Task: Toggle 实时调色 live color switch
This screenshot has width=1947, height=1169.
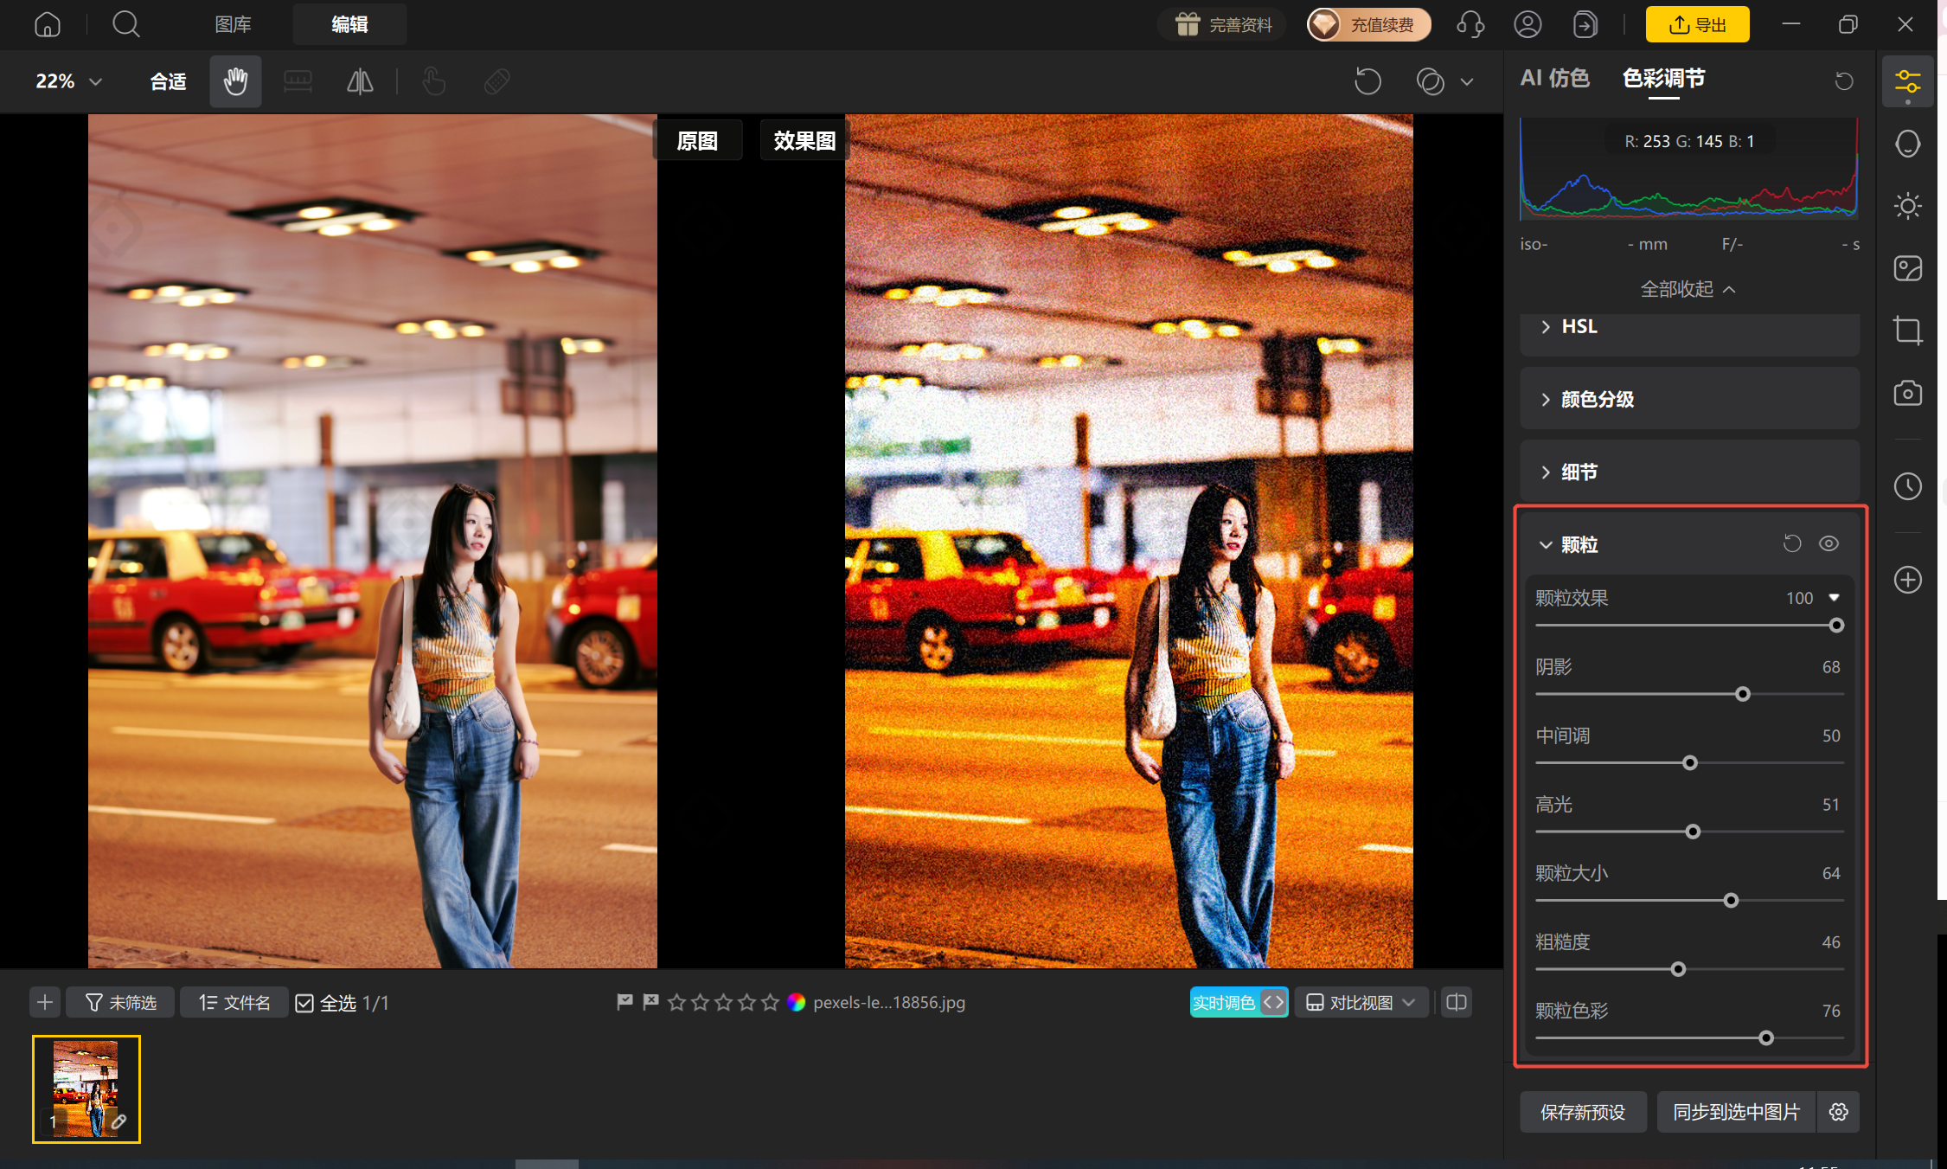Action: [x=1239, y=1002]
